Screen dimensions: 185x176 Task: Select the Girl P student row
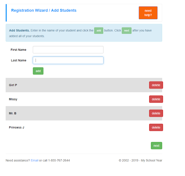[x=84, y=85]
